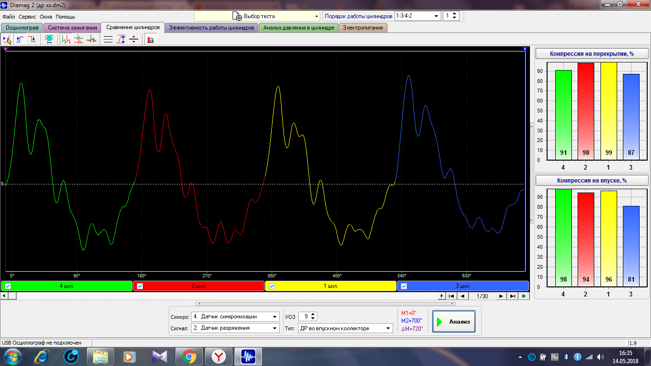Click the horizontal dashed lines icon

tap(108, 40)
